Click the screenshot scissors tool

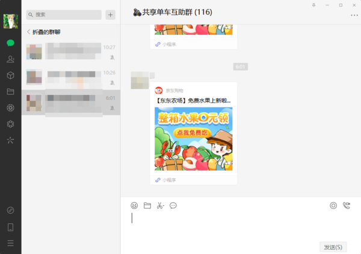click(160, 205)
